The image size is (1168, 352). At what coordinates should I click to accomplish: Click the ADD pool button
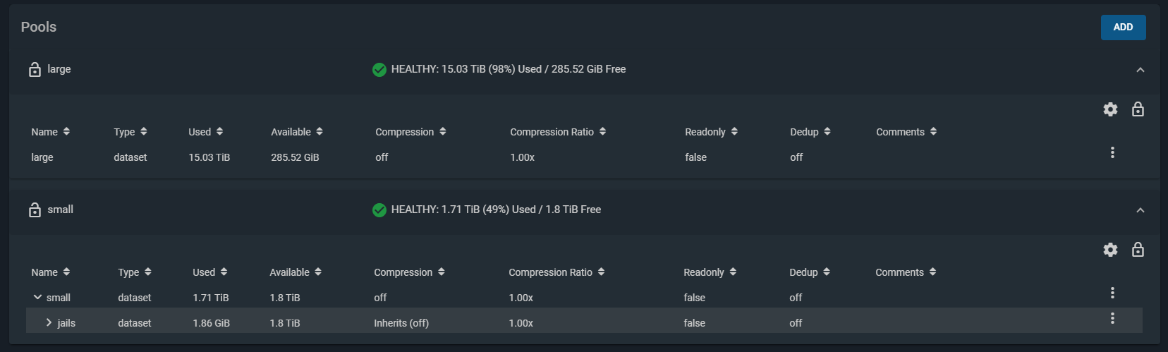coord(1124,28)
